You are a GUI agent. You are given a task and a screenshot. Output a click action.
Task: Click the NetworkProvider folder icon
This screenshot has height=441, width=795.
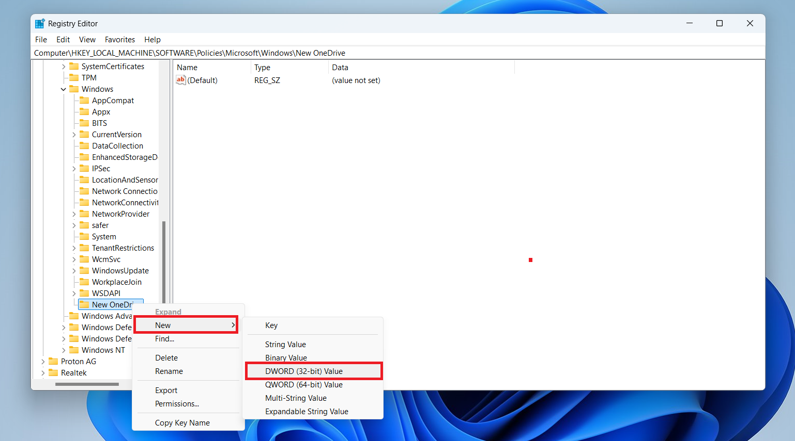coord(84,214)
